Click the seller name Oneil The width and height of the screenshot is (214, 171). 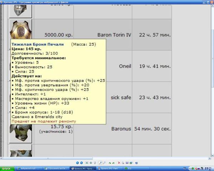click(125, 66)
